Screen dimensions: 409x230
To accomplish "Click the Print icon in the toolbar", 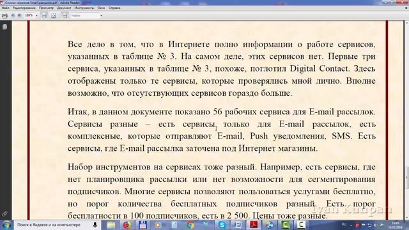I will point(4,16).
